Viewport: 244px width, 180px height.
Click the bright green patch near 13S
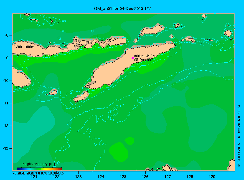pos(119,152)
